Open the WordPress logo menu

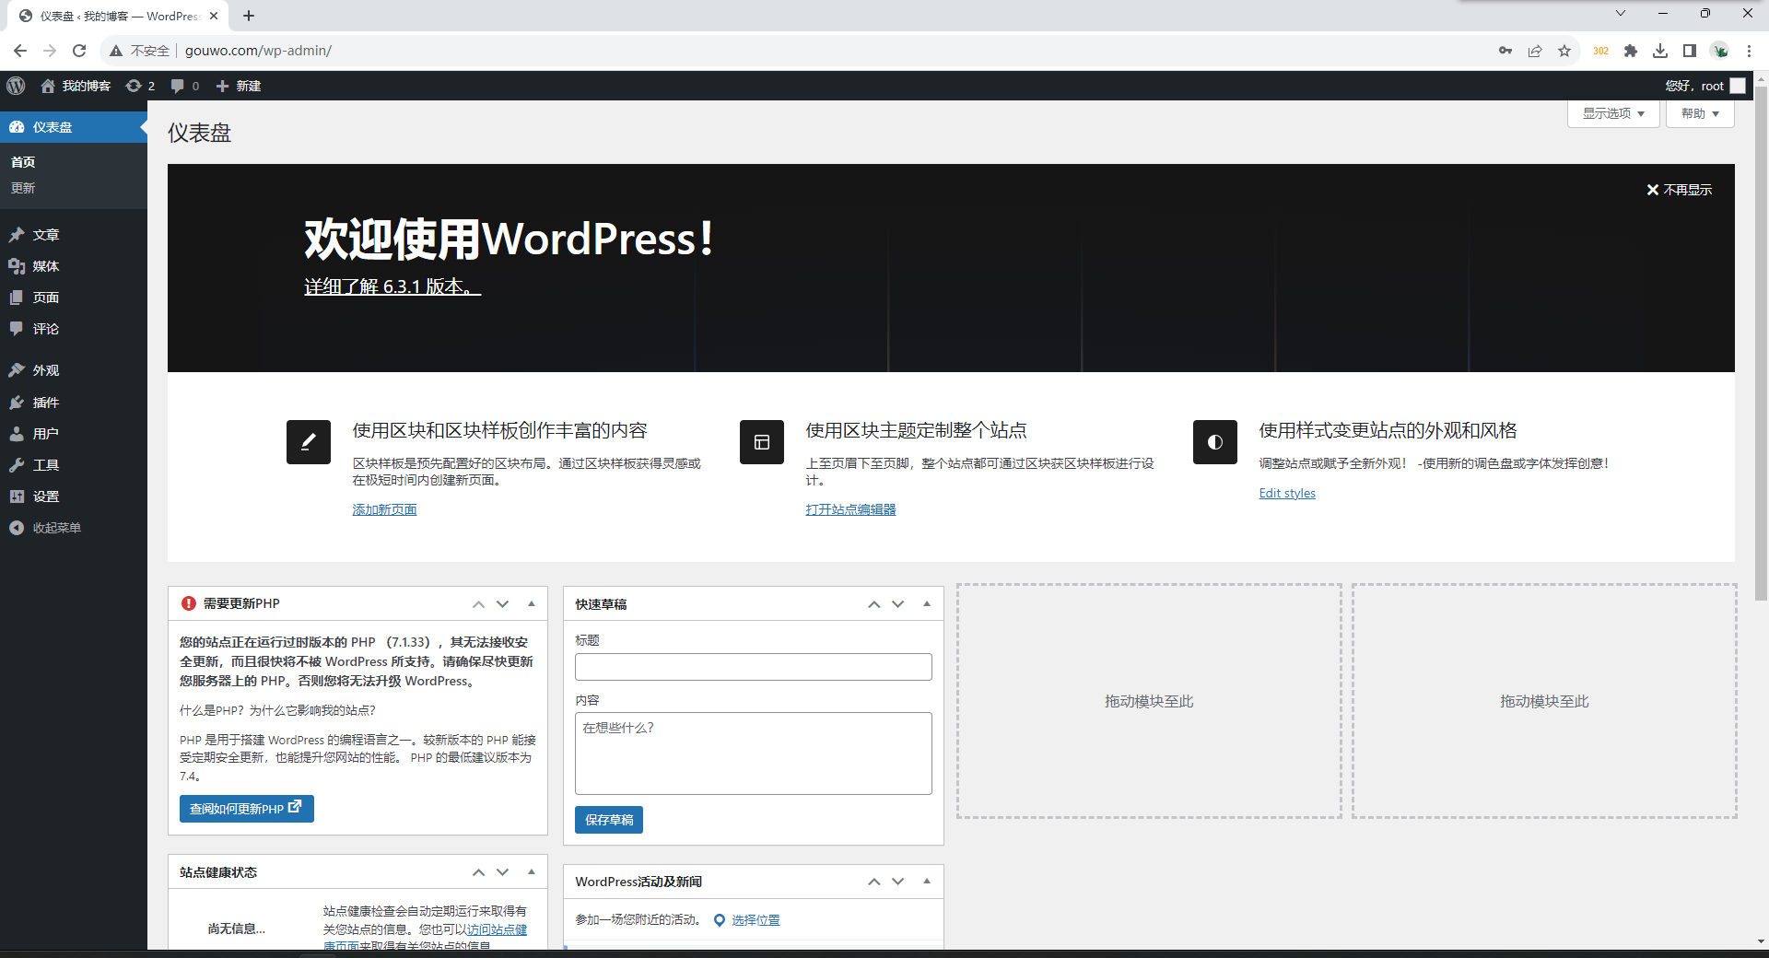click(x=16, y=86)
